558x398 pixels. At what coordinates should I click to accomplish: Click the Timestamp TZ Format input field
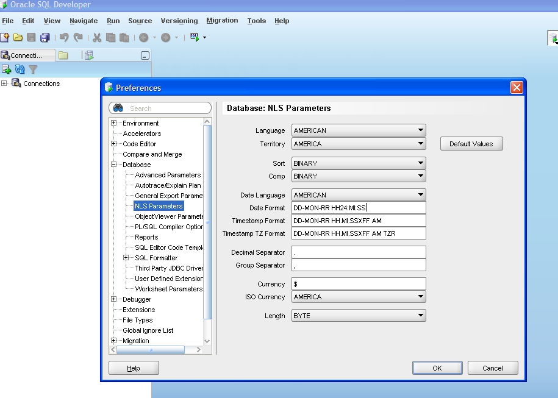[359, 233]
